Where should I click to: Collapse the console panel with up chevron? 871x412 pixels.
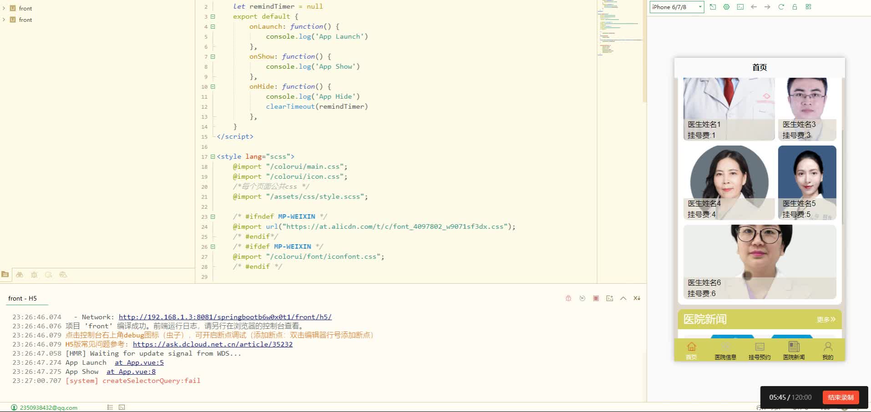coord(623,298)
